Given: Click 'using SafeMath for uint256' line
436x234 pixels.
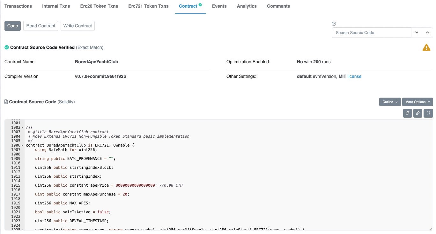Looking at the screenshot, I should [66, 150].
